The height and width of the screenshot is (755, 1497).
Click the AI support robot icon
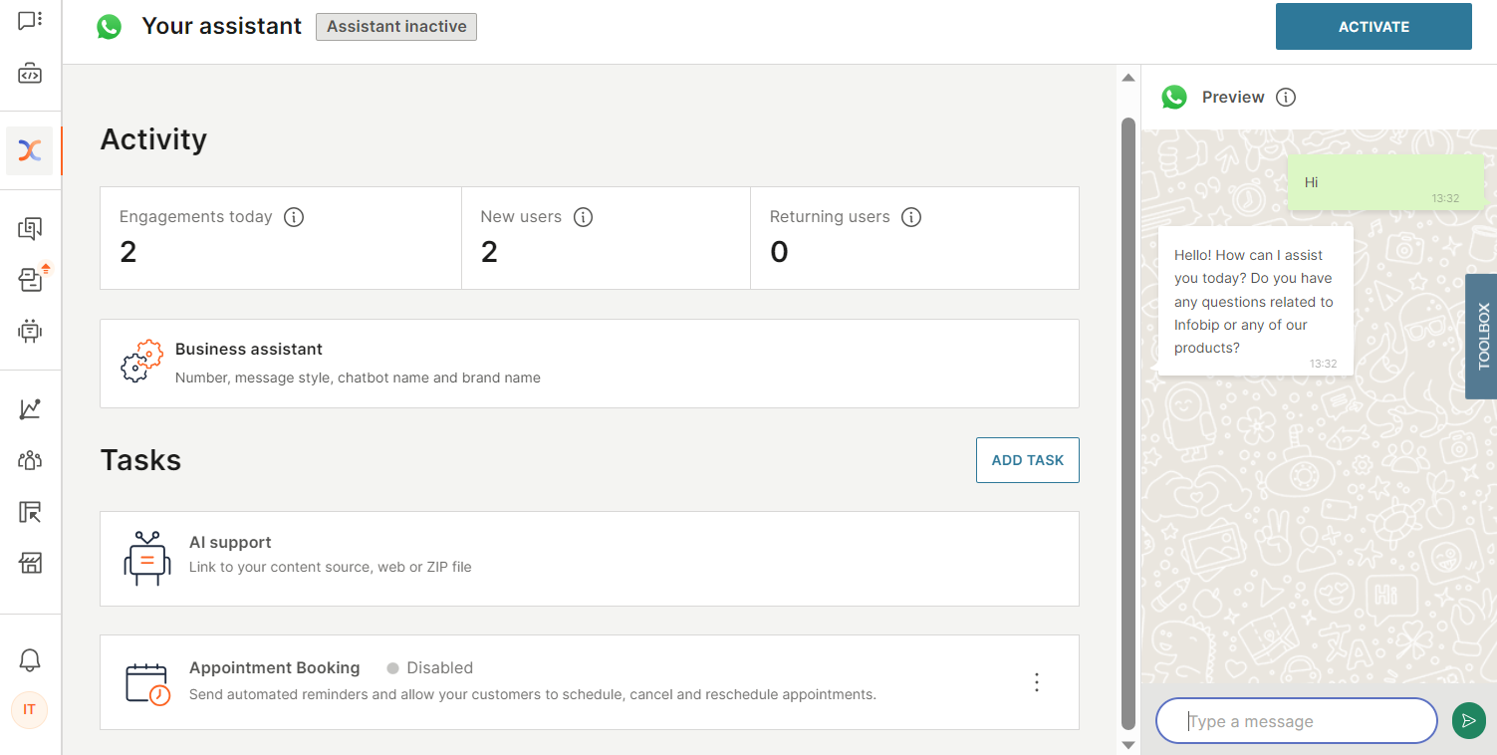147,558
